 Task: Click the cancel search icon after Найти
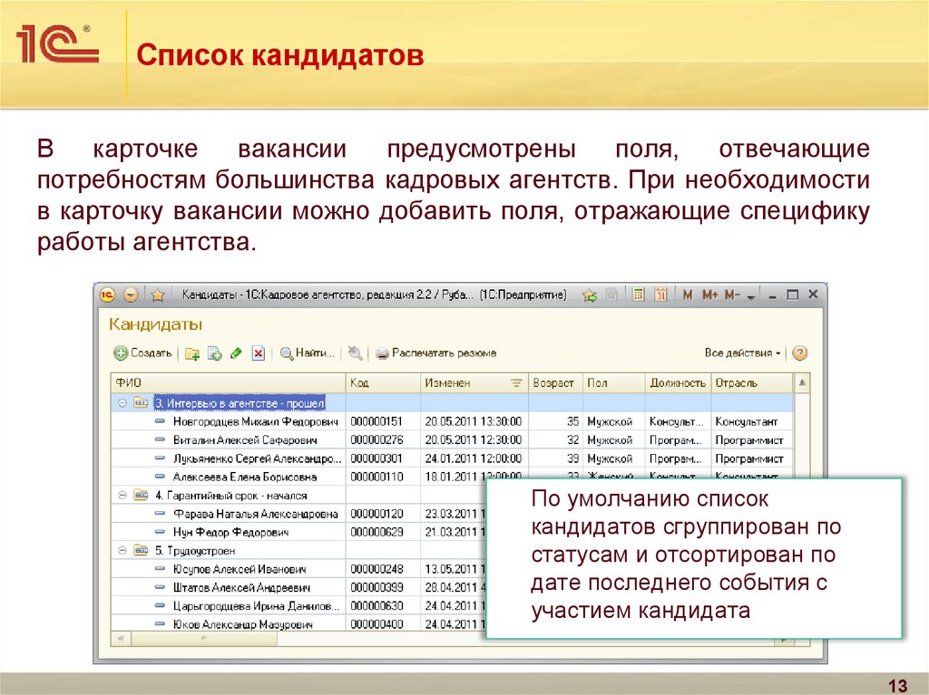[x=355, y=353]
